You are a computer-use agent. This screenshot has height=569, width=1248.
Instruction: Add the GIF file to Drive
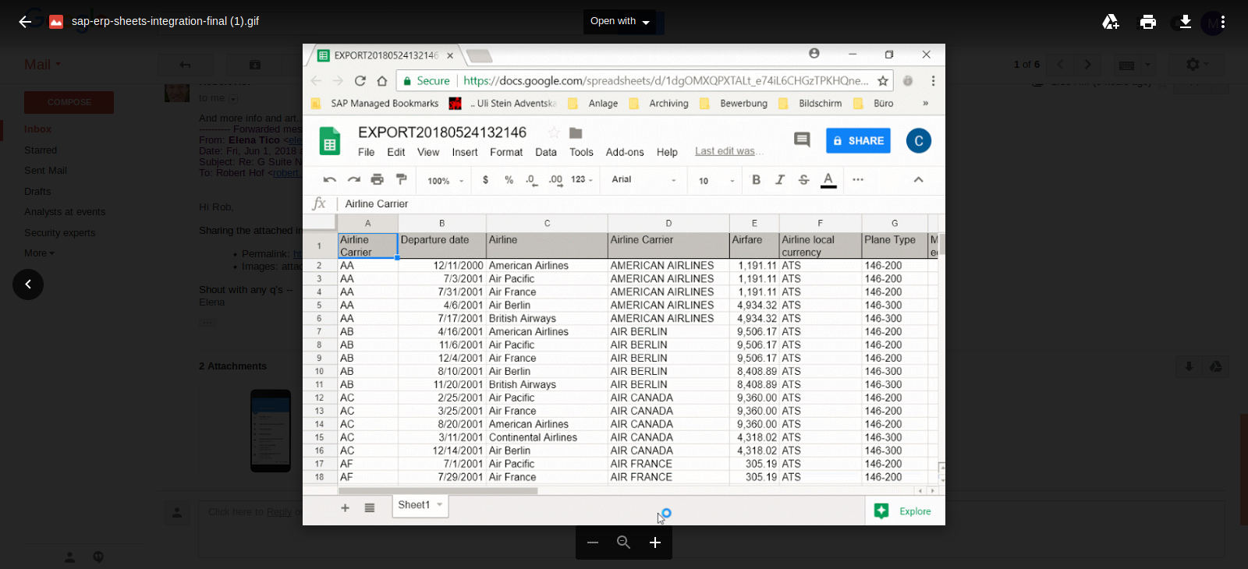(1111, 22)
